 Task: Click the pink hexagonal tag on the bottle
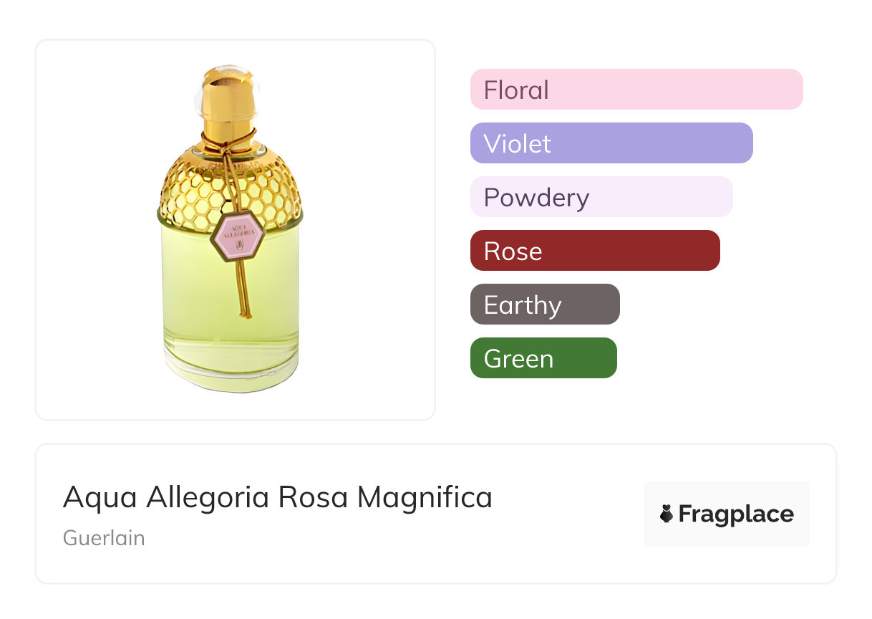coord(238,236)
